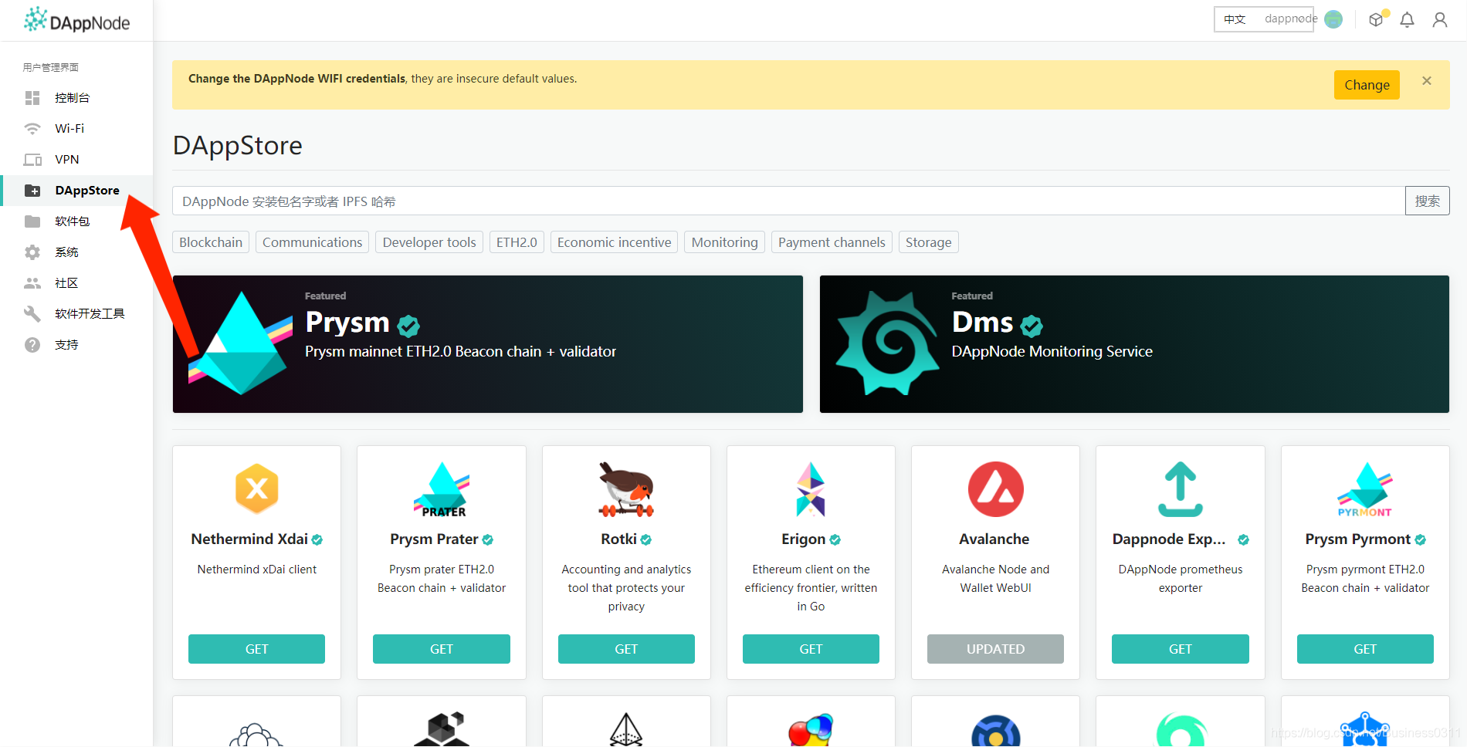Filter by Monitoring category

click(x=724, y=242)
